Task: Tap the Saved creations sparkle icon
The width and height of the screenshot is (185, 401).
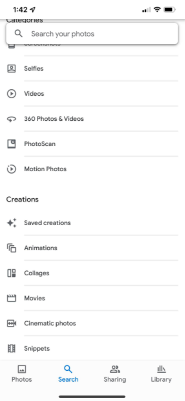Action: click(11, 223)
